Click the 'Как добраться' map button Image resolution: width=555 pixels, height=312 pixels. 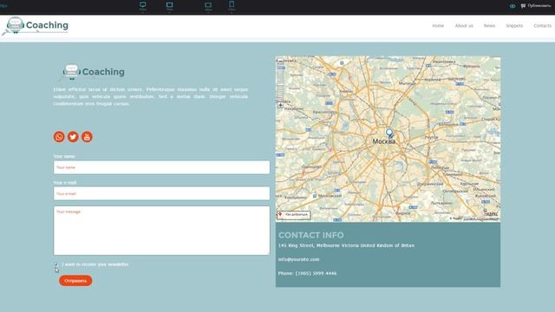pyautogui.click(x=294, y=214)
